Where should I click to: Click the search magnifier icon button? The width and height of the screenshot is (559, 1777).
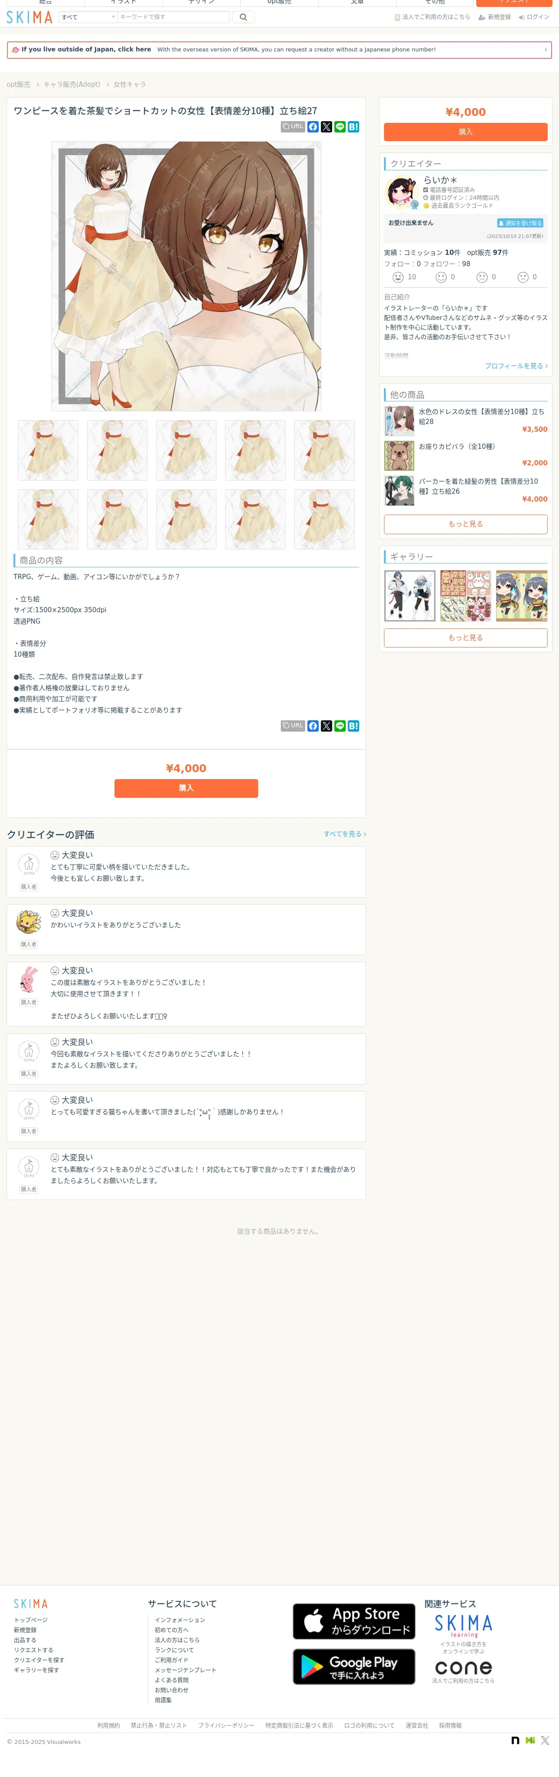coord(243,17)
